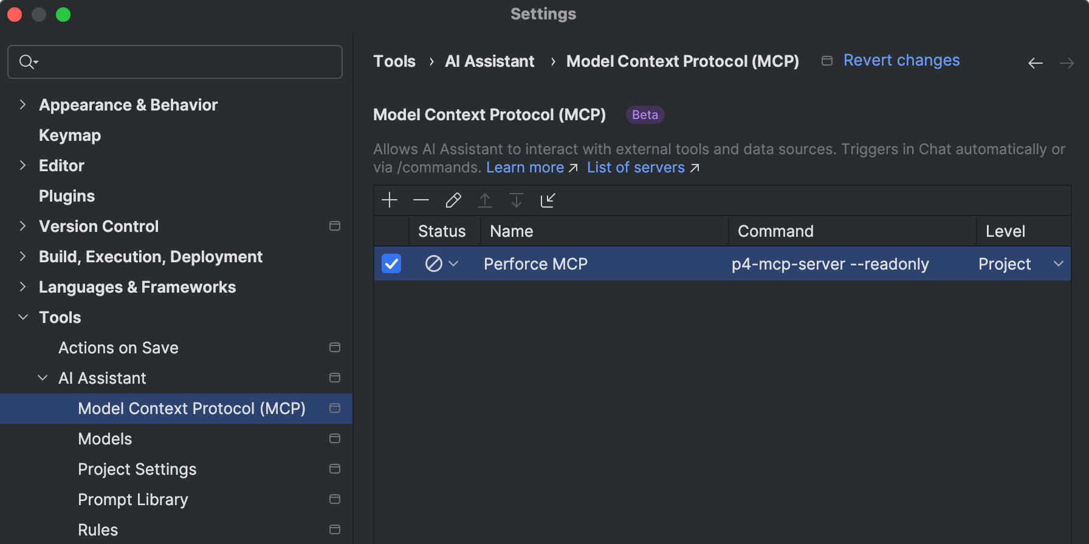Click the search magnifier icon

[27, 62]
